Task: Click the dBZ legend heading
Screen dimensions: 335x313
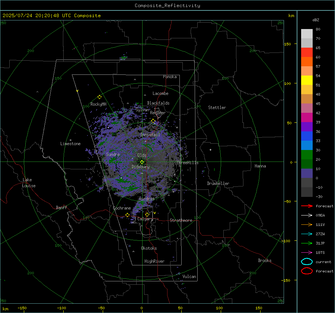Action: click(316, 20)
